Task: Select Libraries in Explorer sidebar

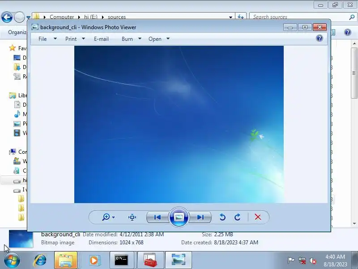Action: [x=17, y=95]
